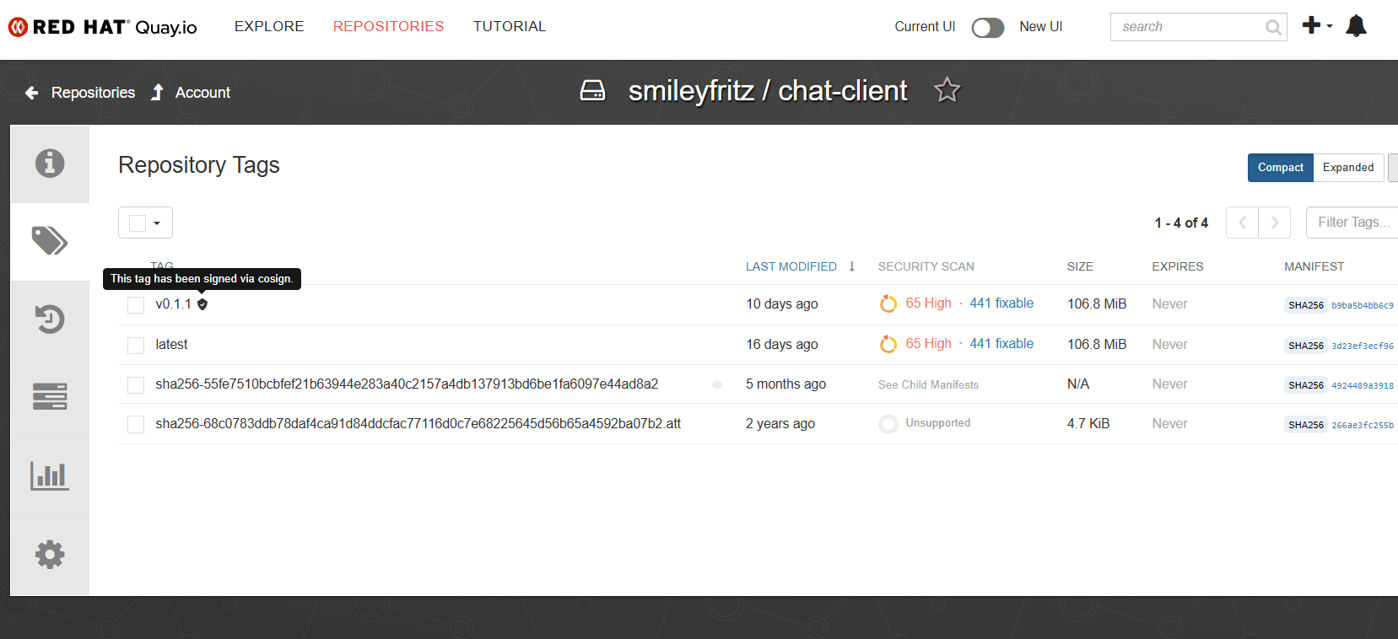Screen dimensions: 1398x639
Task: Click the See Child Manifests text
Action: click(928, 384)
